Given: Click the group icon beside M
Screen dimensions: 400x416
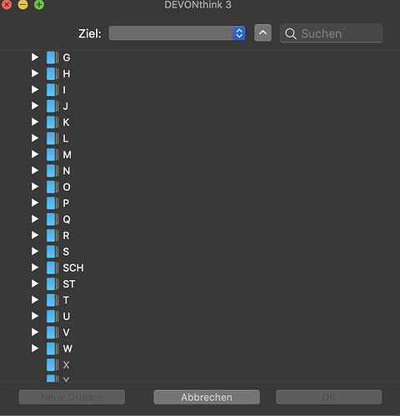Looking at the screenshot, I should 52,154.
